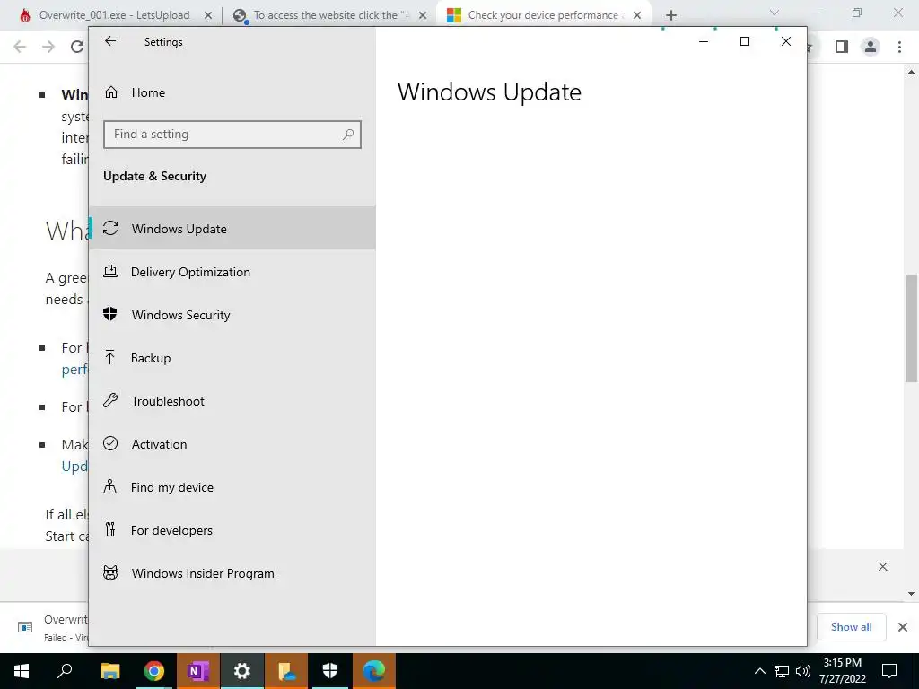This screenshot has width=919, height=689.
Task: Open Find my device settings
Action: pyautogui.click(x=232, y=487)
